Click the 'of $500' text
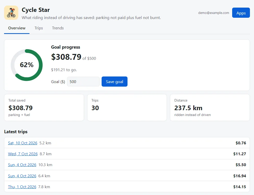This screenshot has height=195, width=254. 89,58
